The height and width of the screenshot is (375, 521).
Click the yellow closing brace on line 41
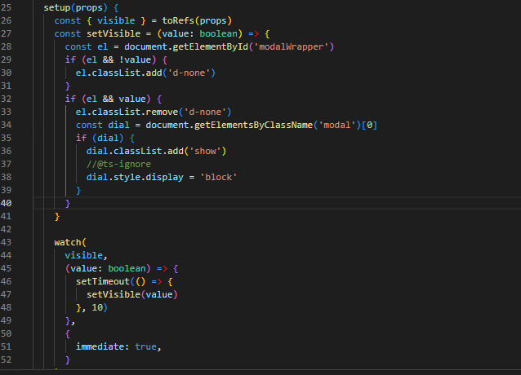tap(57, 217)
